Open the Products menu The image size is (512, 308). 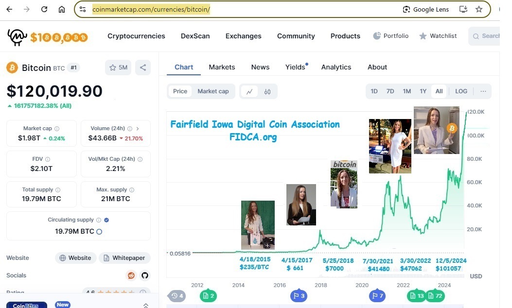click(345, 36)
